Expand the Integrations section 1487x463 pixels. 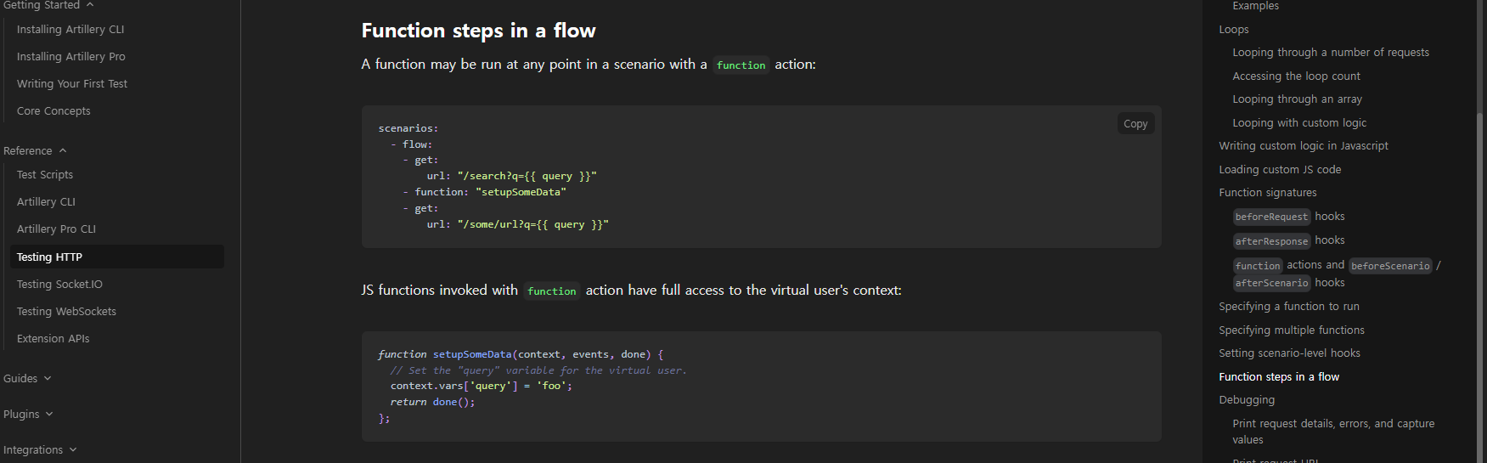(40, 449)
